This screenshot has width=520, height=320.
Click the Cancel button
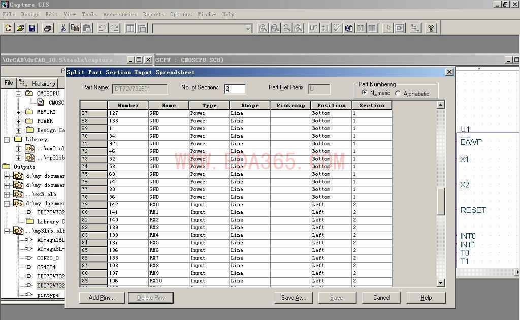point(381,298)
